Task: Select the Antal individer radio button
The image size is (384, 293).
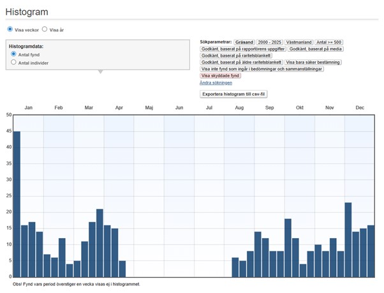Action: (x=14, y=63)
